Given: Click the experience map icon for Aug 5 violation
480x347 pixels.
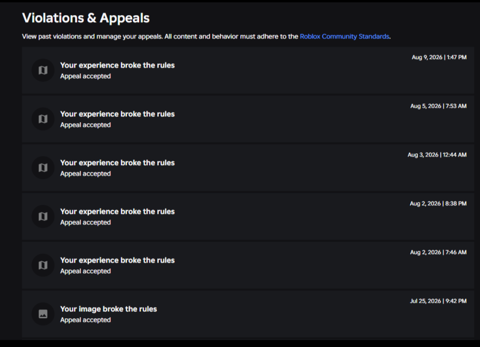Looking at the screenshot, I should (43, 119).
